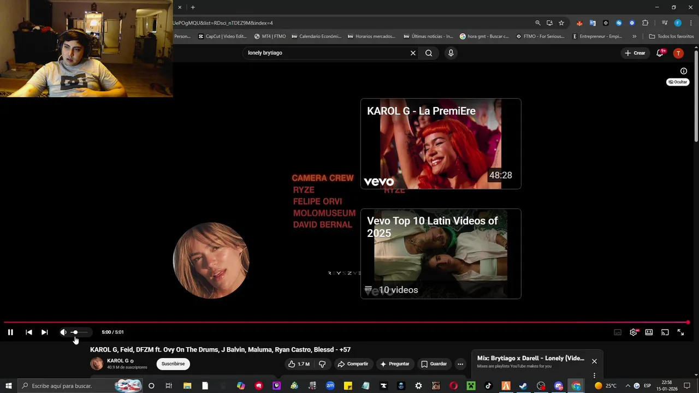
Task: Open the video info card icon
Action: point(683,71)
